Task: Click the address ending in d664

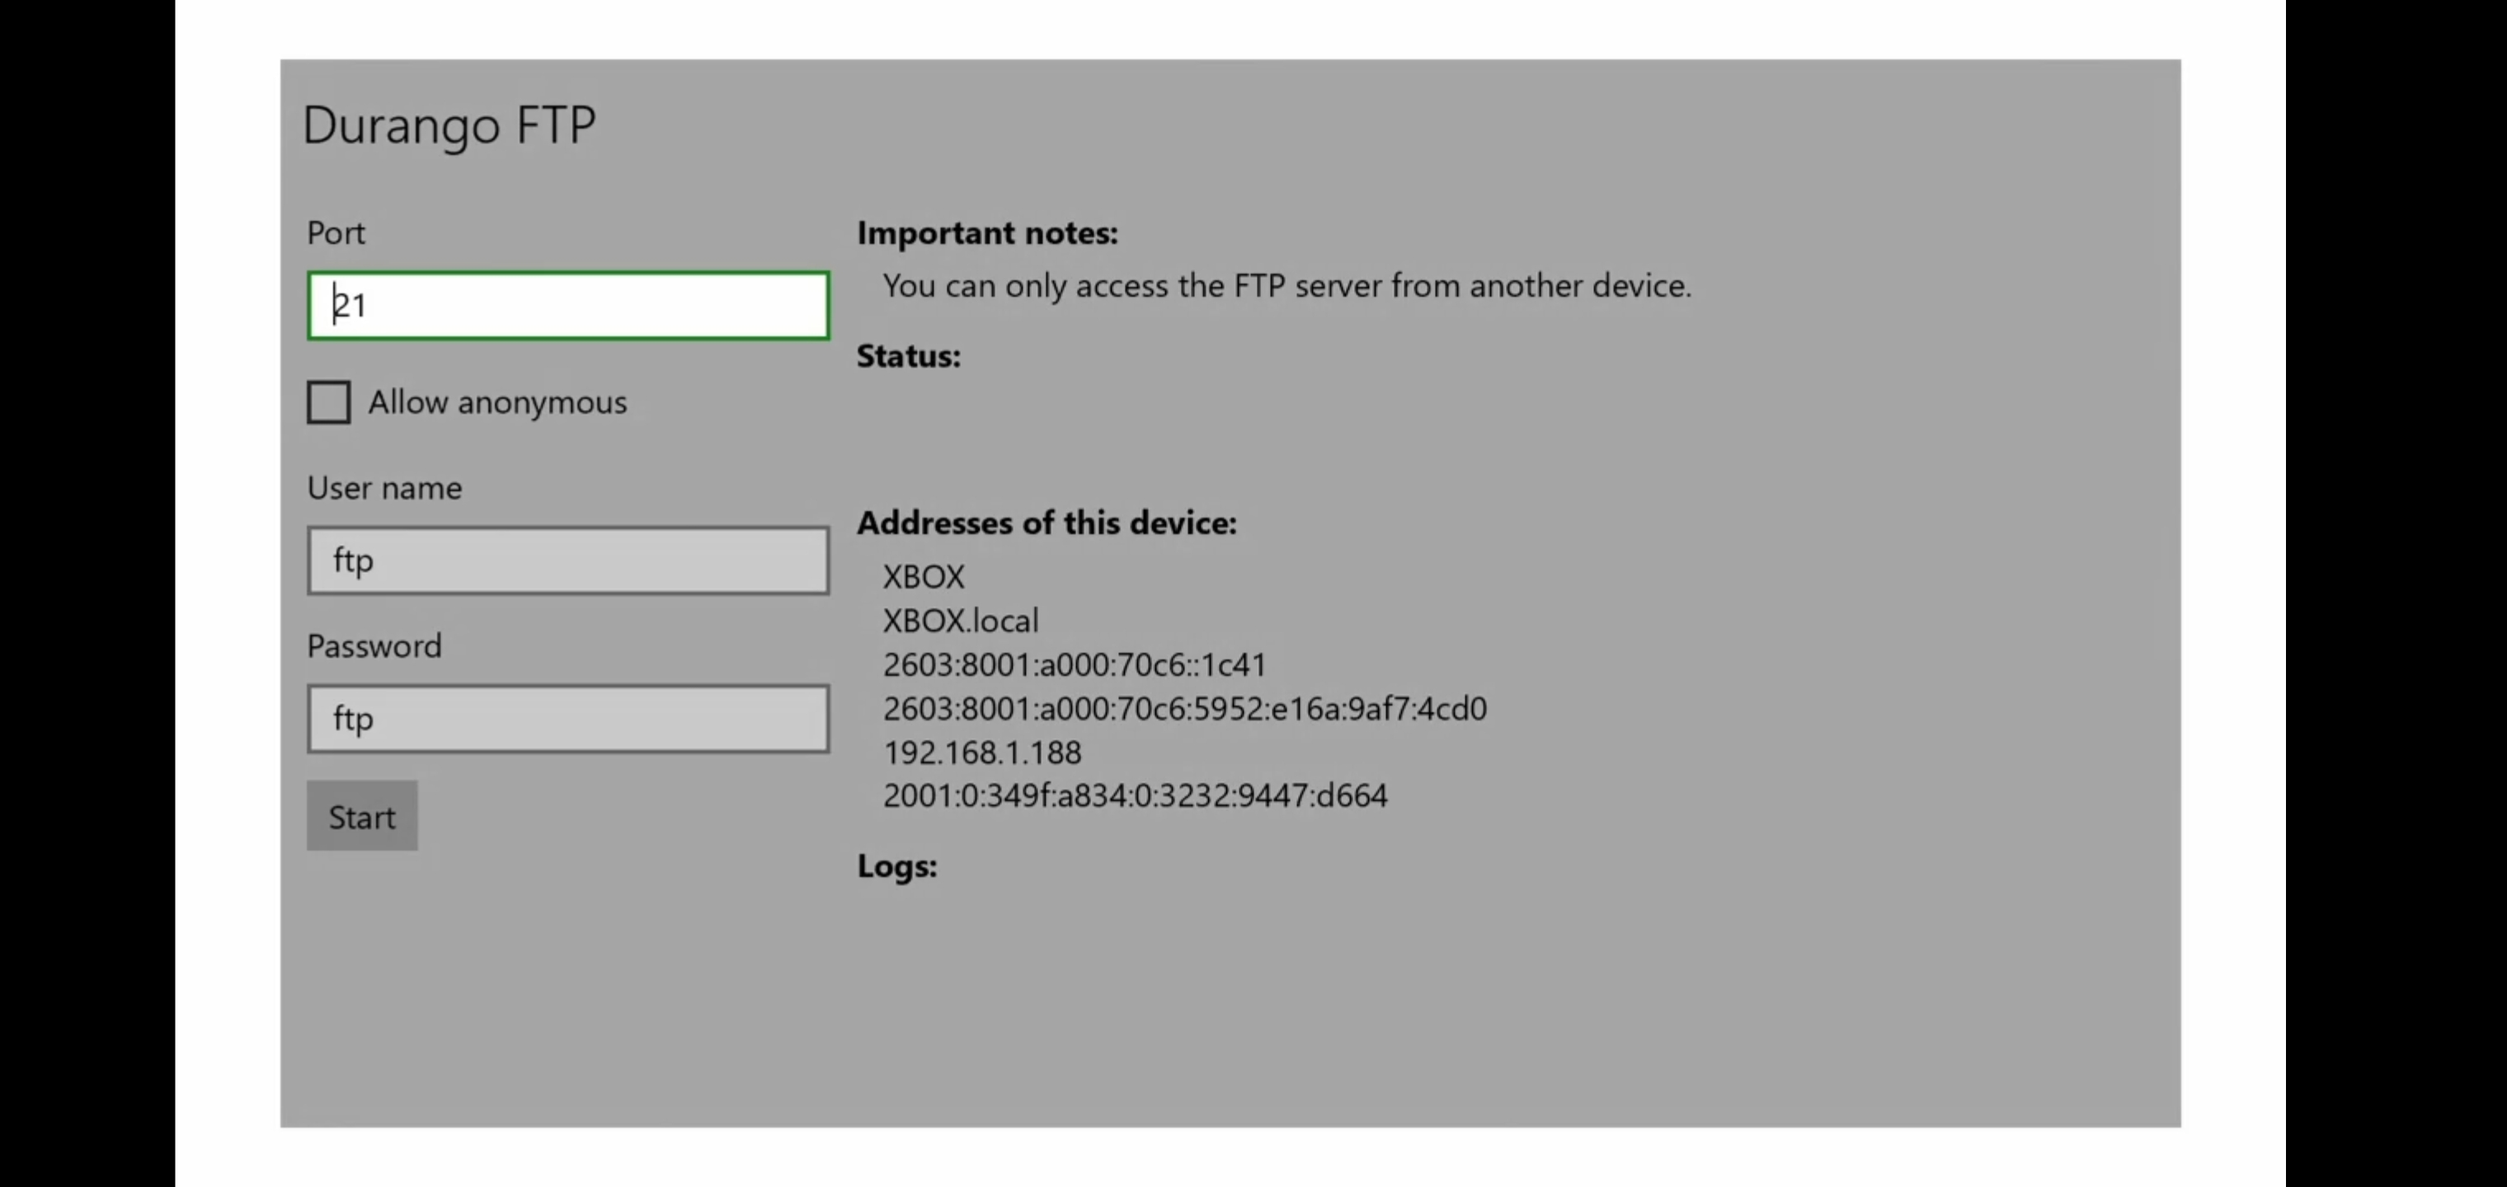Action: point(1135,796)
